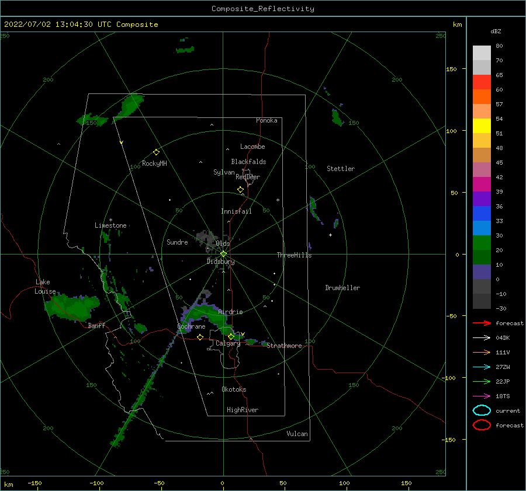This screenshot has height=491, width=526.
Task: Click the yellow diamond marker beside RockyMH
Action: (156, 152)
